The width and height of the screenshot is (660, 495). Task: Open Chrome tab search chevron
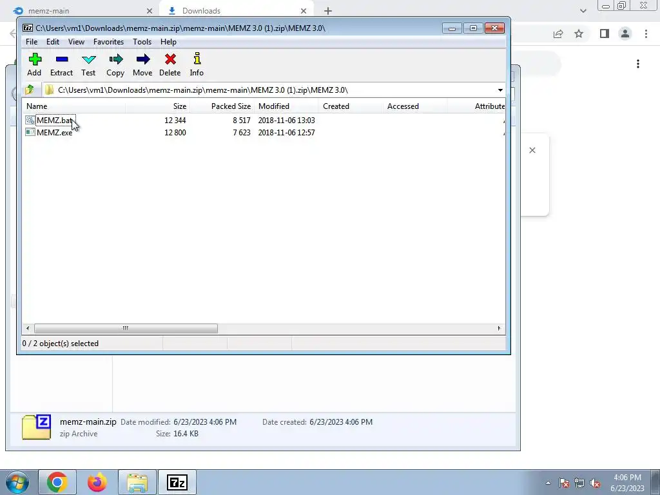pos(583,11)
